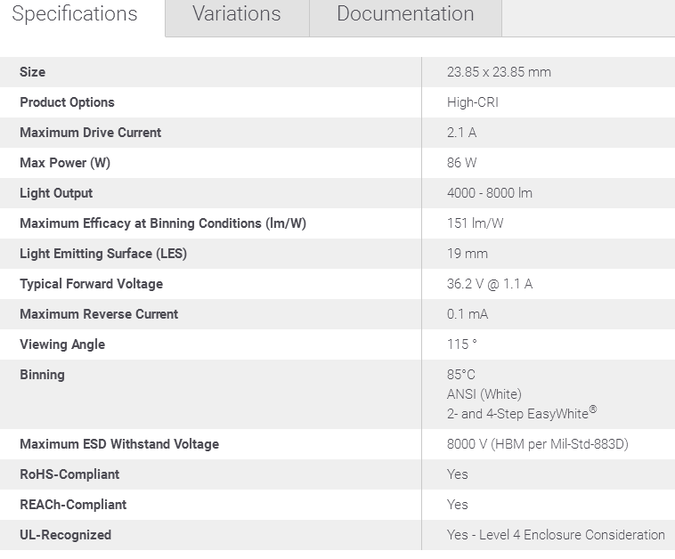Click the 0.1 mA value
Viewport: 675px width, 559px height.
click(468, 314)
